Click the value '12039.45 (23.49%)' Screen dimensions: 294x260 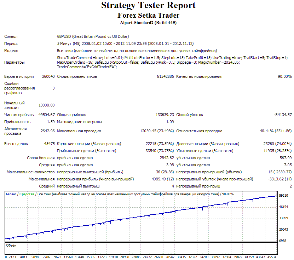pyautogui.click(x=157, y=131)
